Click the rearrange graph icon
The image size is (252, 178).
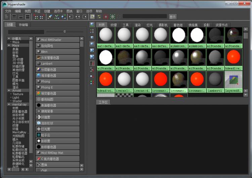point(56,17)
